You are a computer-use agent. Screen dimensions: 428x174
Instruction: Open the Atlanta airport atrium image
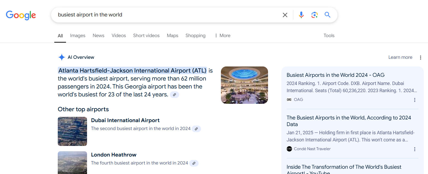244,85
